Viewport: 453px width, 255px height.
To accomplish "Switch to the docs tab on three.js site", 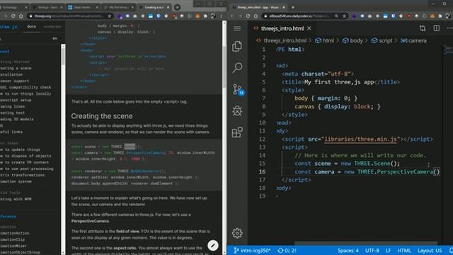I will tap(31, 26).
